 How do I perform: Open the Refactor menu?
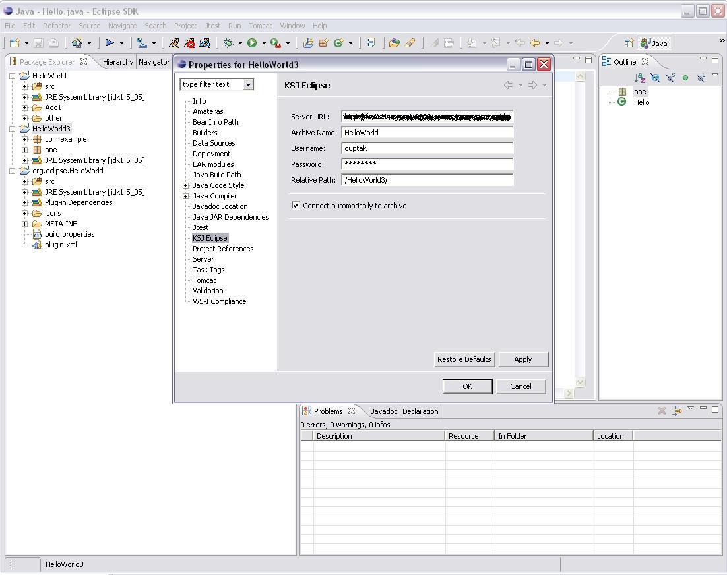[x=57, y=26]
